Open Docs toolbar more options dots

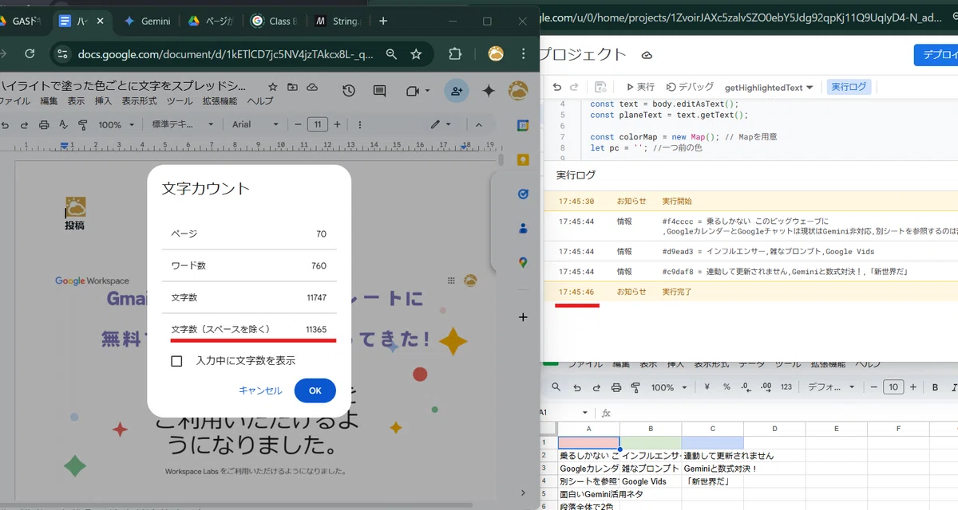tap(360, 124)
